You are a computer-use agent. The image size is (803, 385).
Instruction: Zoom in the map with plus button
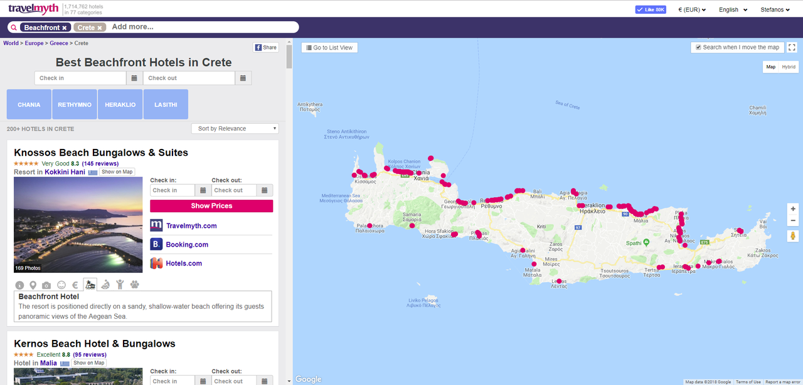click(x=793, y=208)
